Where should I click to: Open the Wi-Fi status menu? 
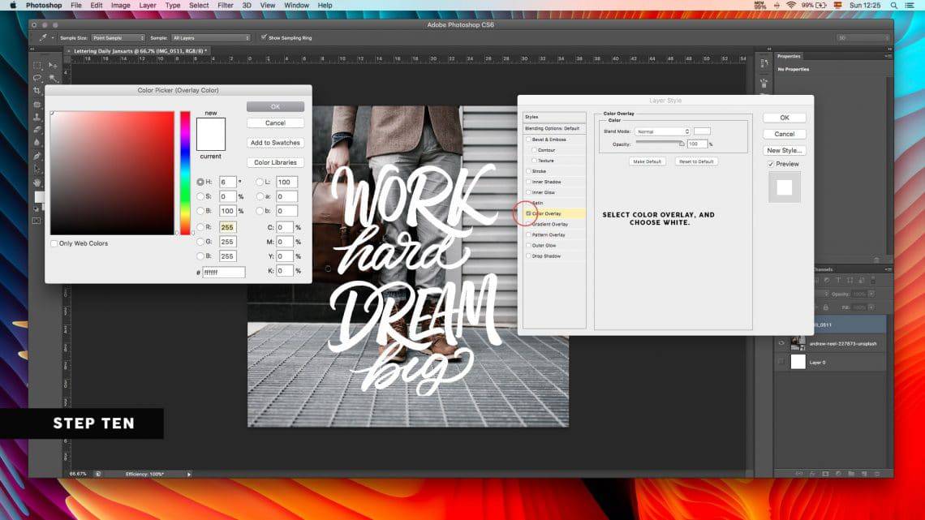[791, 6]
